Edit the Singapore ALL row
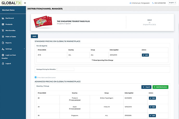Viewport: 179px width, 119px height. (x=152, y=116)
